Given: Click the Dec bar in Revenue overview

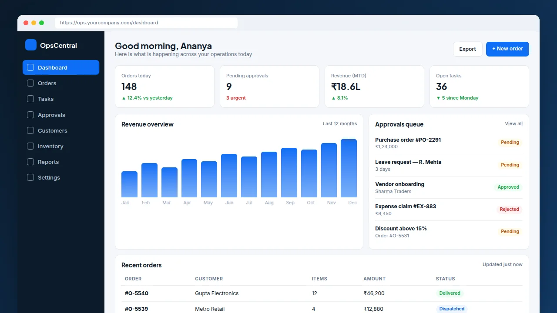Looking at the screenshot, I should point(349,168).
